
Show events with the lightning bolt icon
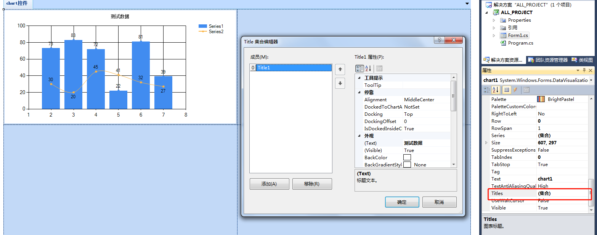pos(515,90)
